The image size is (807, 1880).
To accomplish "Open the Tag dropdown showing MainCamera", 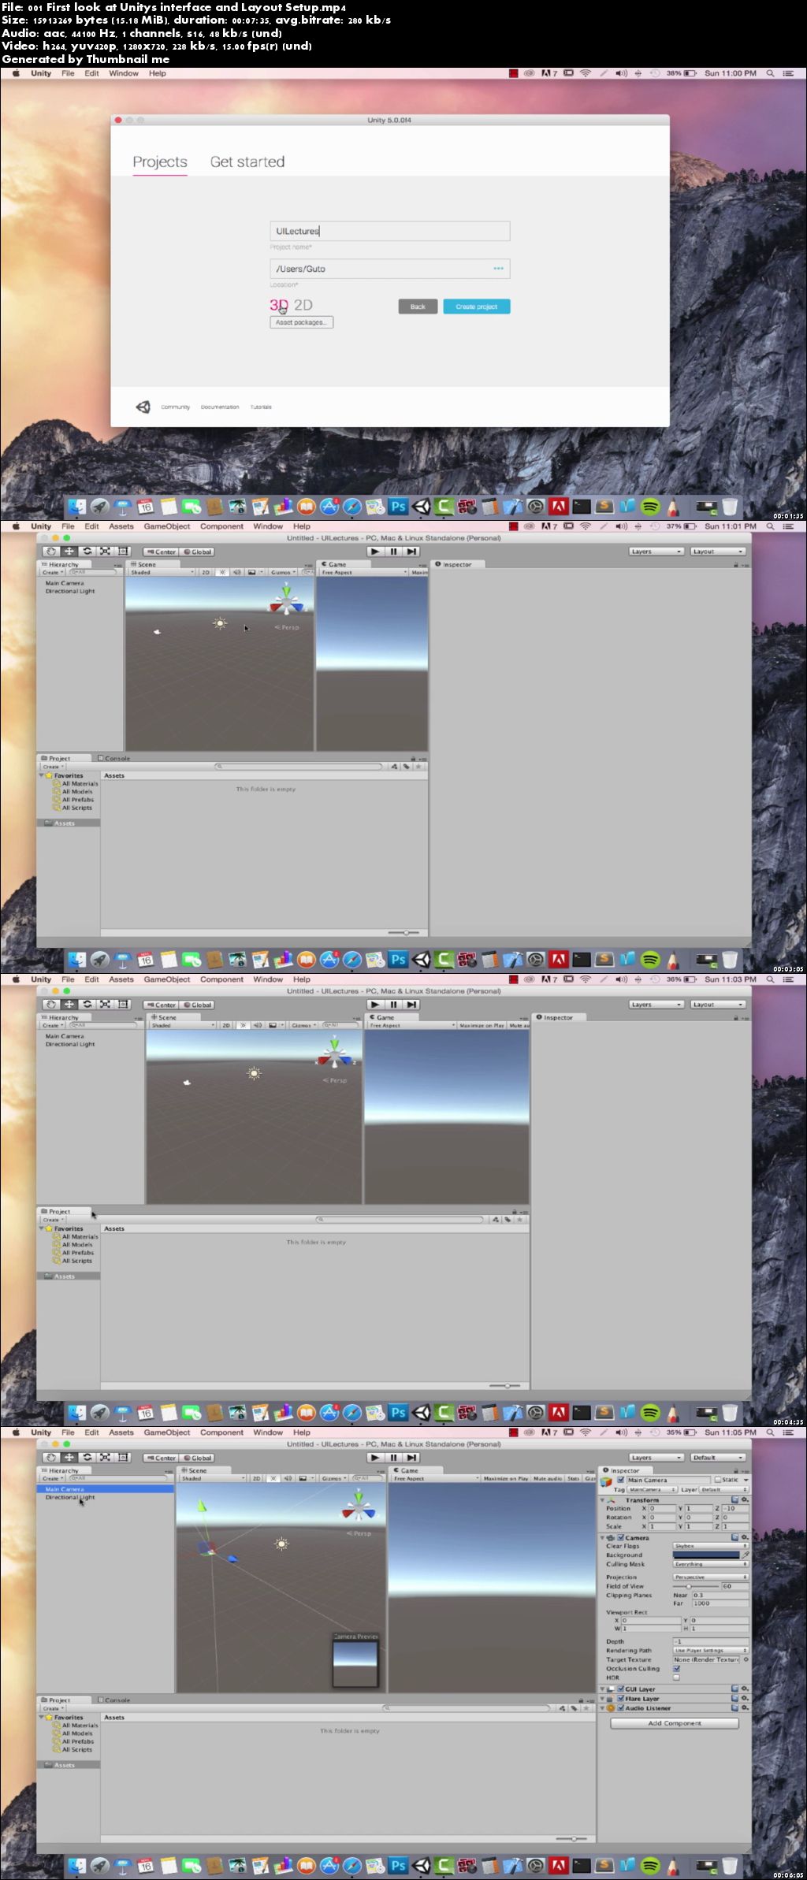I will tap(653, 1489).
